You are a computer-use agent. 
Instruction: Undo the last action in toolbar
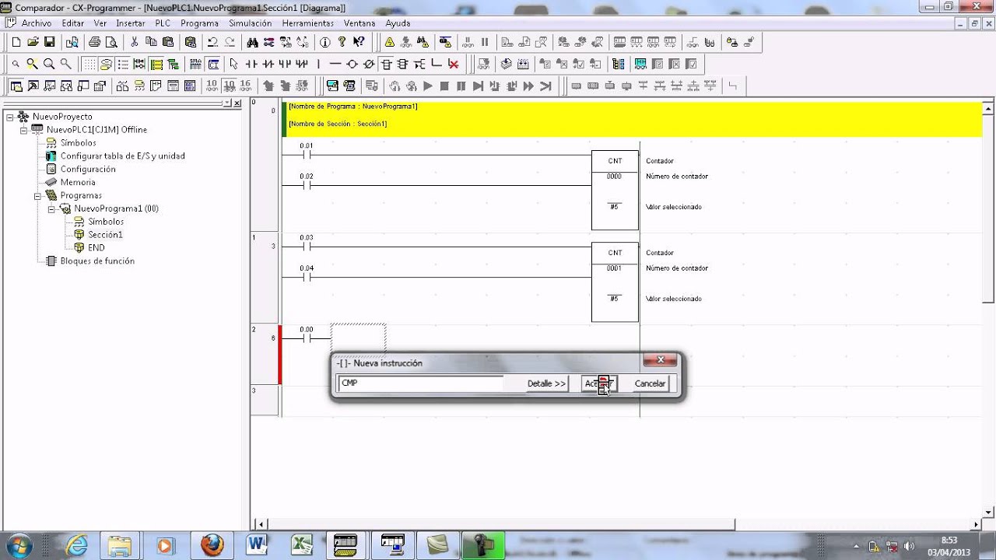(212, 42)
